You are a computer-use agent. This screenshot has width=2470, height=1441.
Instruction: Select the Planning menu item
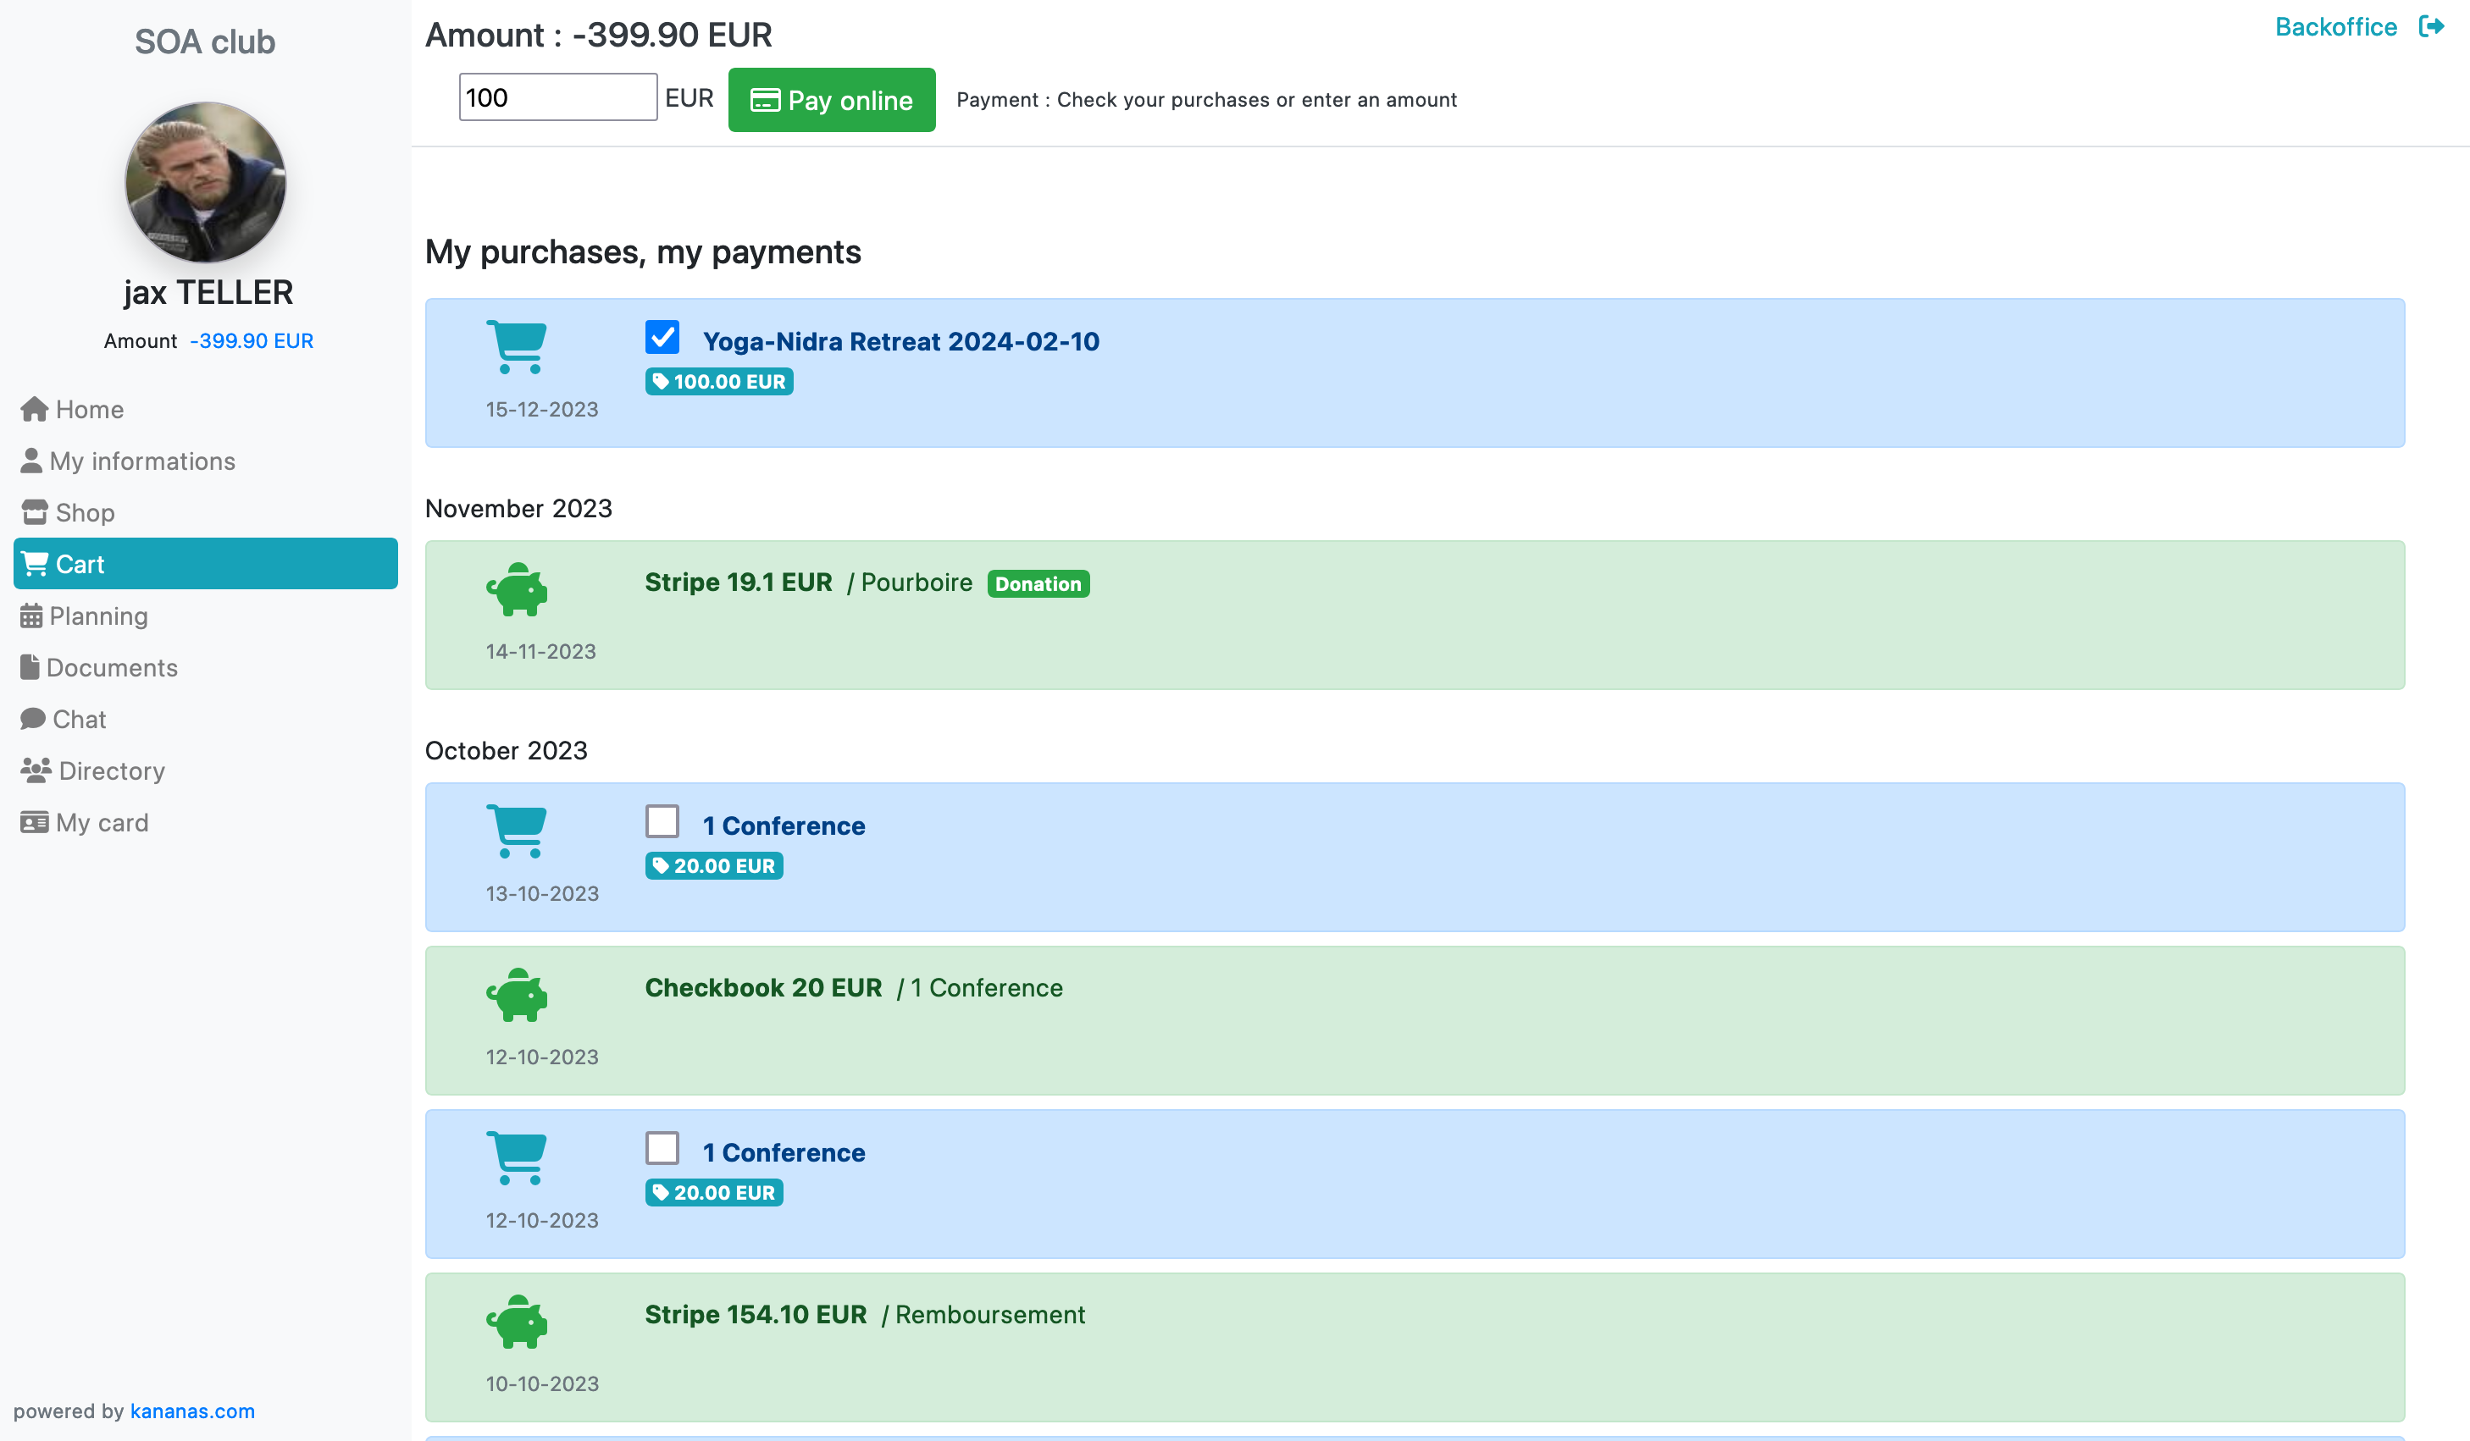(x=206, y=616)
